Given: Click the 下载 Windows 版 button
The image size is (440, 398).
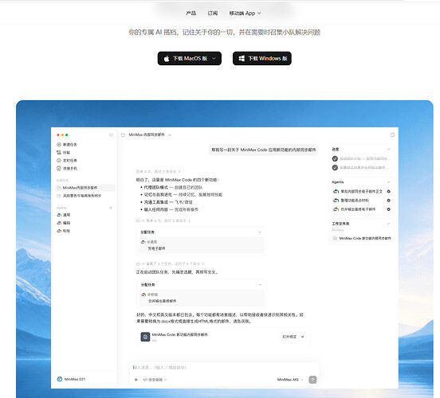Looking at the screenshot, I should tap(261, 58).
